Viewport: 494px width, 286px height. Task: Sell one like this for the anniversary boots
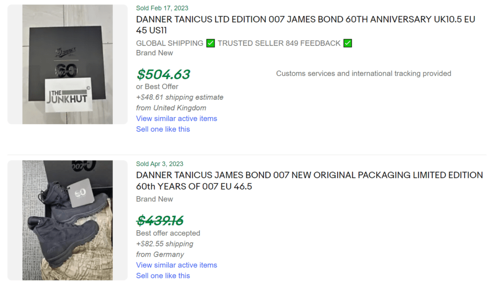coord(163,129)
